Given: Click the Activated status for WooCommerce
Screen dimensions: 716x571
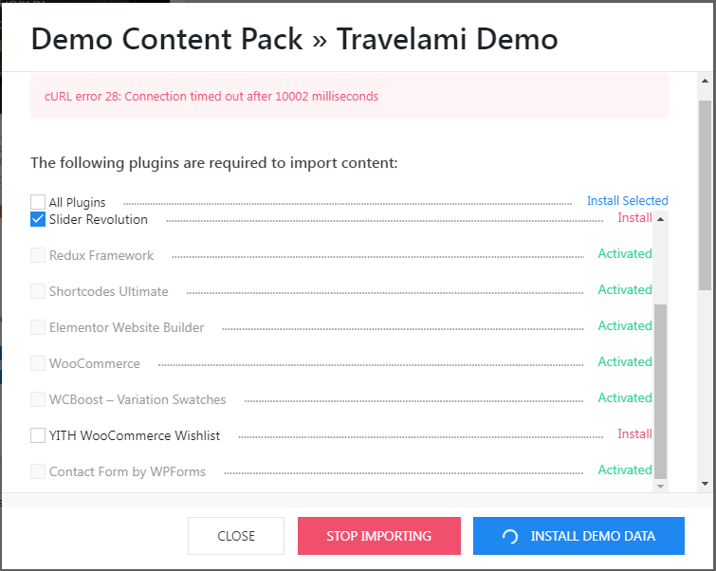Looking at the screenshot, I should point(625,361).
